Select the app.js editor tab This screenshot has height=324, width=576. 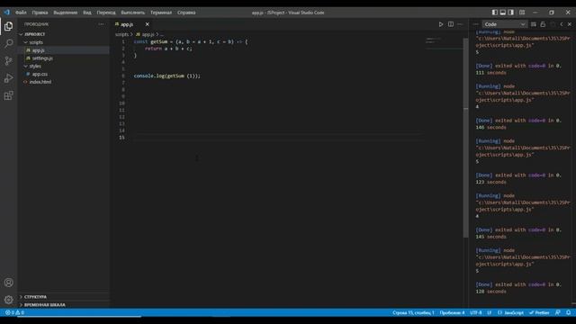127,24
